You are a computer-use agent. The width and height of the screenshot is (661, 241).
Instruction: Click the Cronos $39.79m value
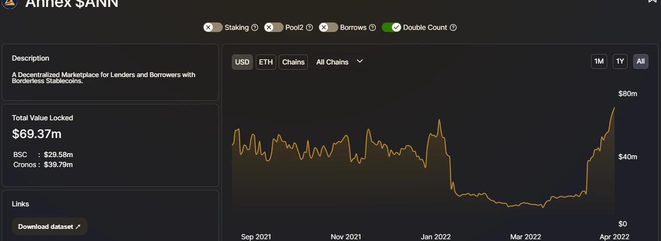pos(58,164)
